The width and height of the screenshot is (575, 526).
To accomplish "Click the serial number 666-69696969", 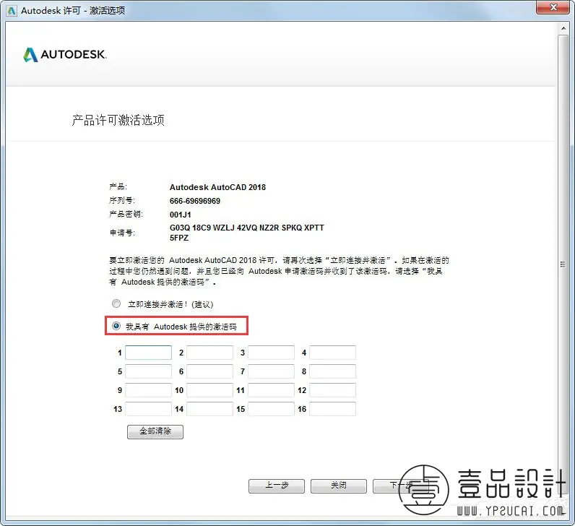I will [x=195, y=201].
